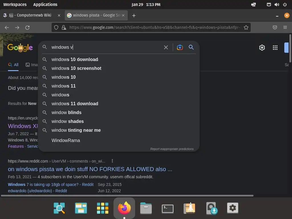Close the Computernewb Wiki tab
The image size is (292, 219).
[59, 15]
